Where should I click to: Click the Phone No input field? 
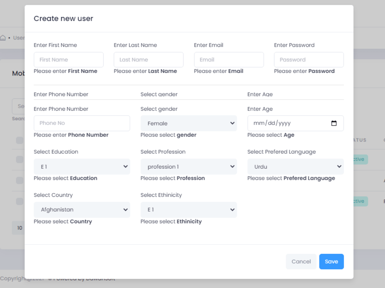82,123
